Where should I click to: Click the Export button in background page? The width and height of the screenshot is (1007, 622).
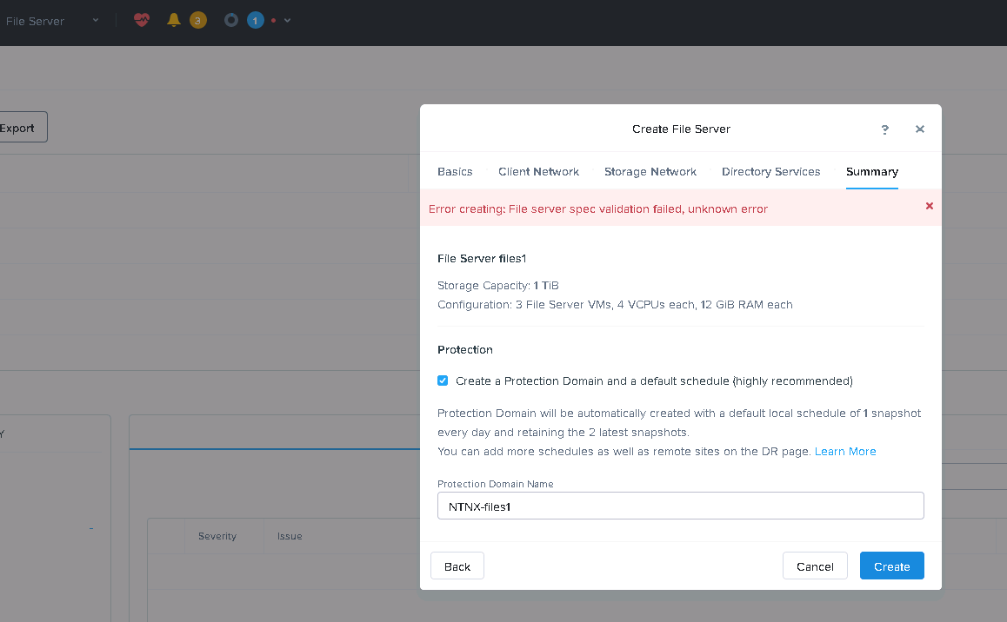point(21,128)
